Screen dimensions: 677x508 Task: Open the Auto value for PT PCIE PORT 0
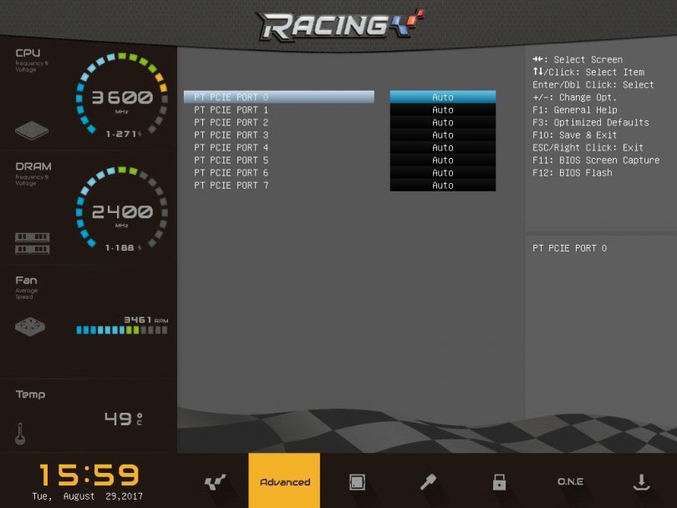[x=442, y=97]
